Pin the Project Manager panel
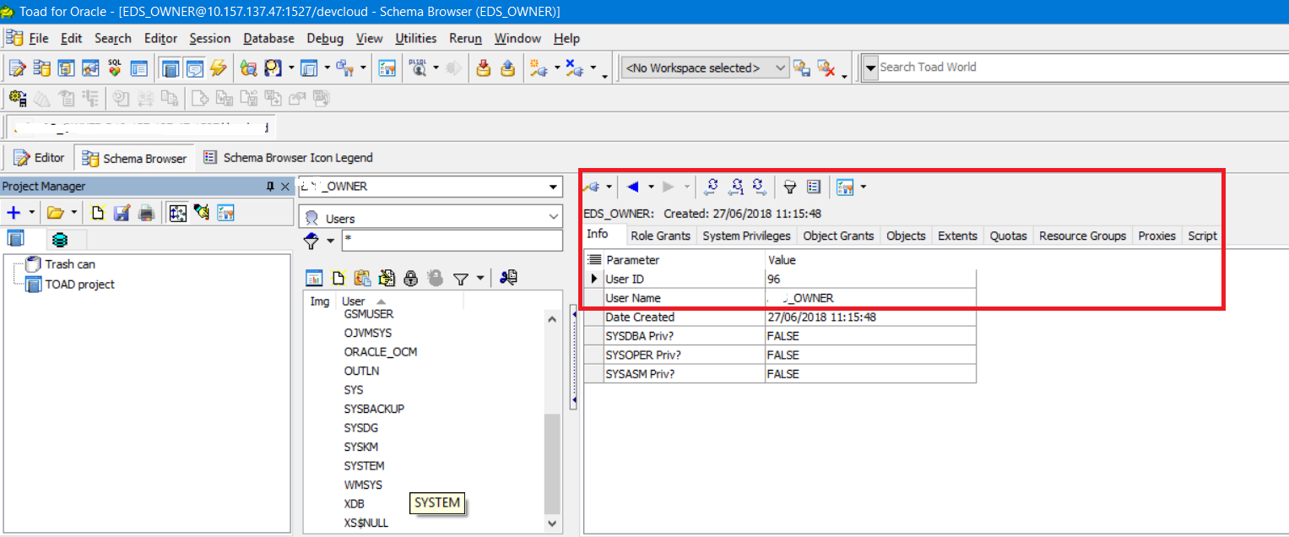Image resolution: width=1289 pixels, height=537 pixels. coord(271,187)
